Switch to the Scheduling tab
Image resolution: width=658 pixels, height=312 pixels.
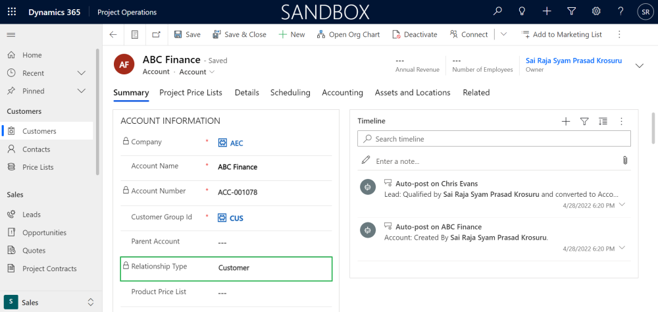tap(290, 92)
